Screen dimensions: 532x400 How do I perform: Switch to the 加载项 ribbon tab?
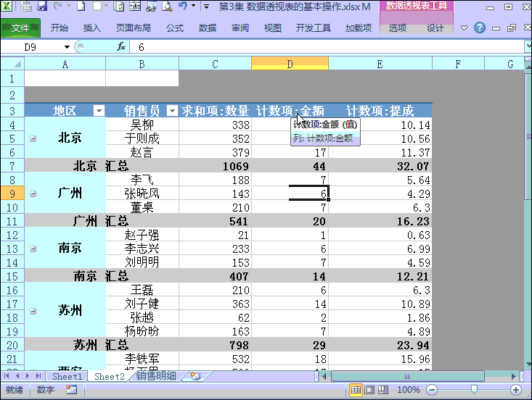pos(359,28)
